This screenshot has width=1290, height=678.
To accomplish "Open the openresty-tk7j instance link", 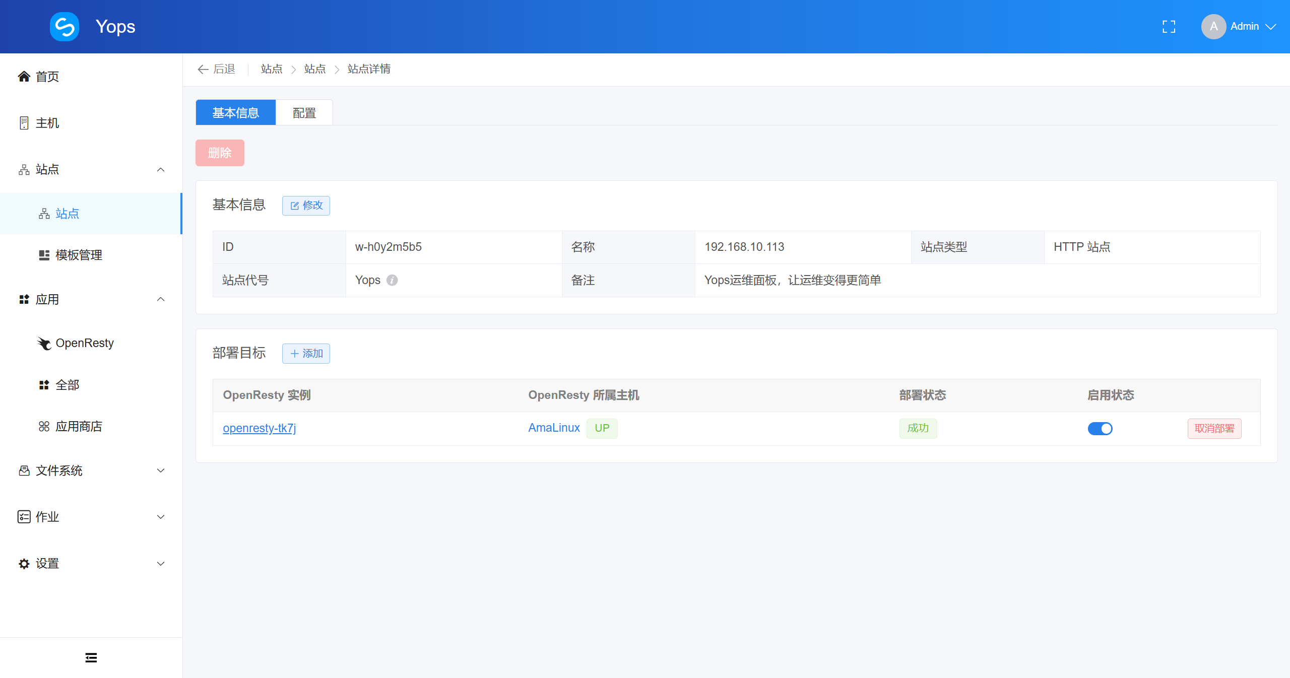I will (259, 428).
